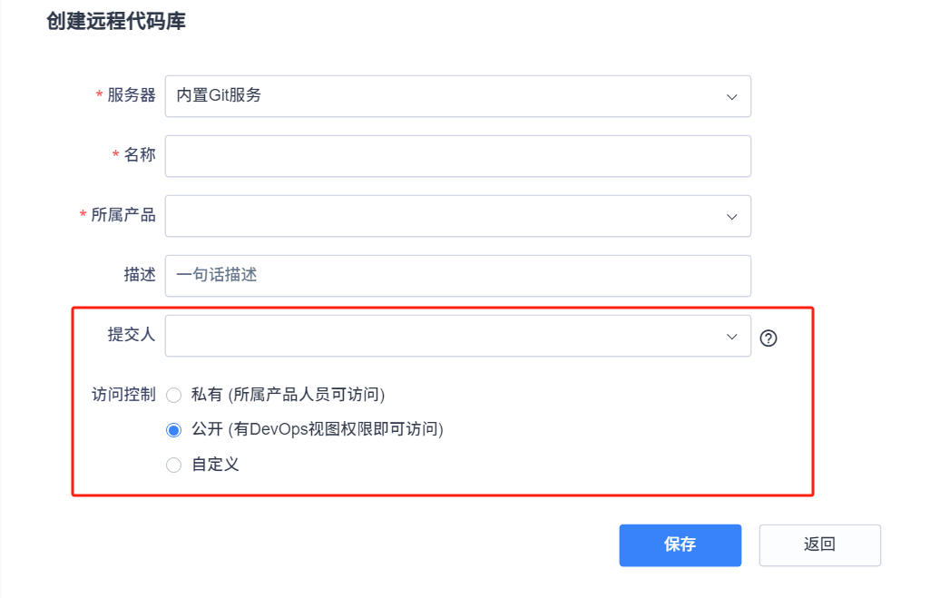Open the 提交人 dropdown arrow

731,337
